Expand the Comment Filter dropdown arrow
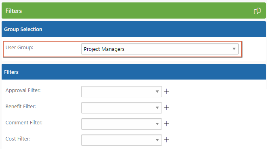The image size is (267, 149). pyautogui.click(x=157, y=124)
